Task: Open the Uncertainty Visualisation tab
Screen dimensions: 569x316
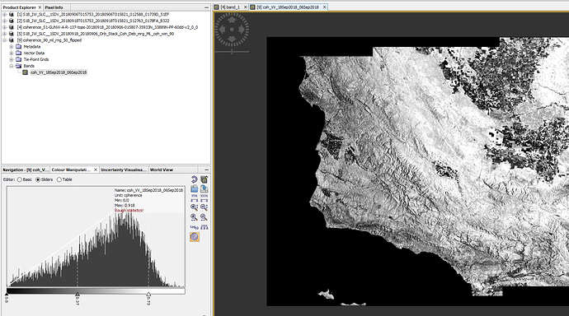Action: tap(124, 170)
